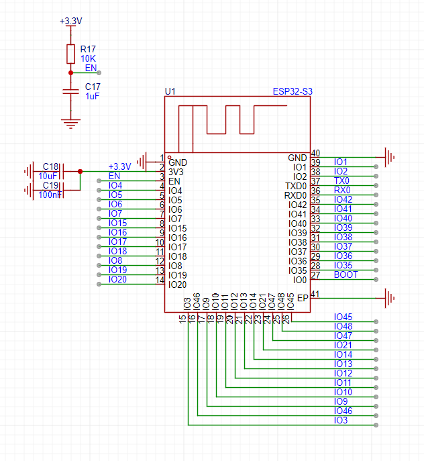The height and width of the screenshot is (461, 424).
Task: Select the U1 designator text
Action: click(x=170, y=91)
